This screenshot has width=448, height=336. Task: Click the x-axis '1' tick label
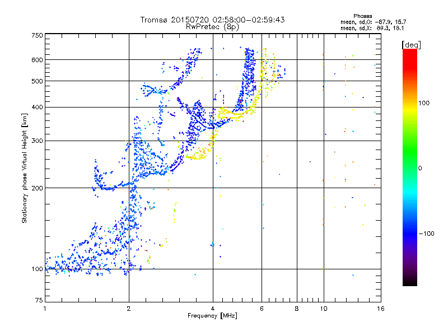coord(45,309)
